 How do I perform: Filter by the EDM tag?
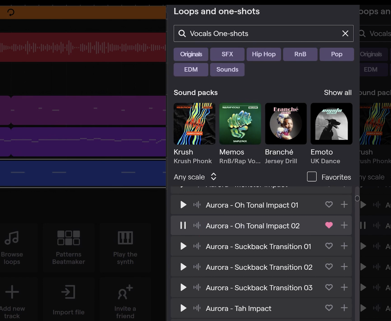[191, 70]
